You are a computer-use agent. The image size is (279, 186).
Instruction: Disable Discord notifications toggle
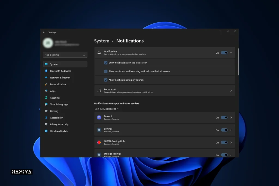coord(224,117)
